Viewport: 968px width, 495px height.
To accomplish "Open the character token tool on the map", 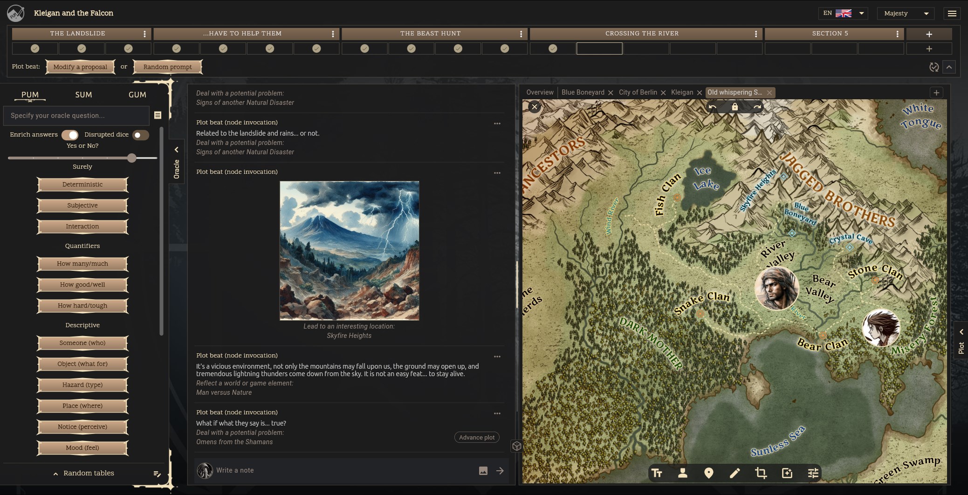I will point(683,473).
